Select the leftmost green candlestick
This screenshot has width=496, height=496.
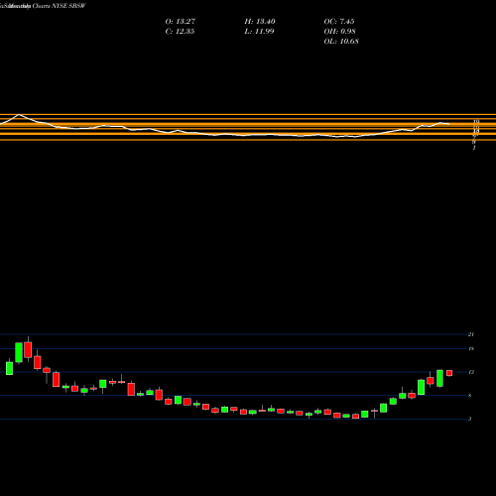pos(9,368)
